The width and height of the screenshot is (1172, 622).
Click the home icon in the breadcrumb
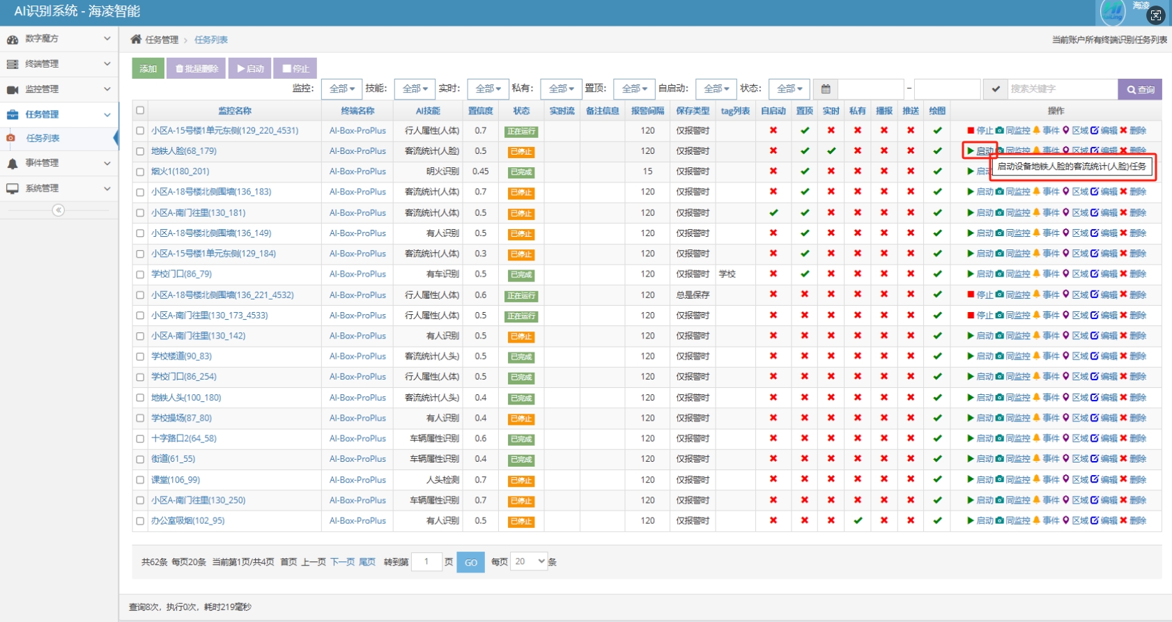click(136, 39)
